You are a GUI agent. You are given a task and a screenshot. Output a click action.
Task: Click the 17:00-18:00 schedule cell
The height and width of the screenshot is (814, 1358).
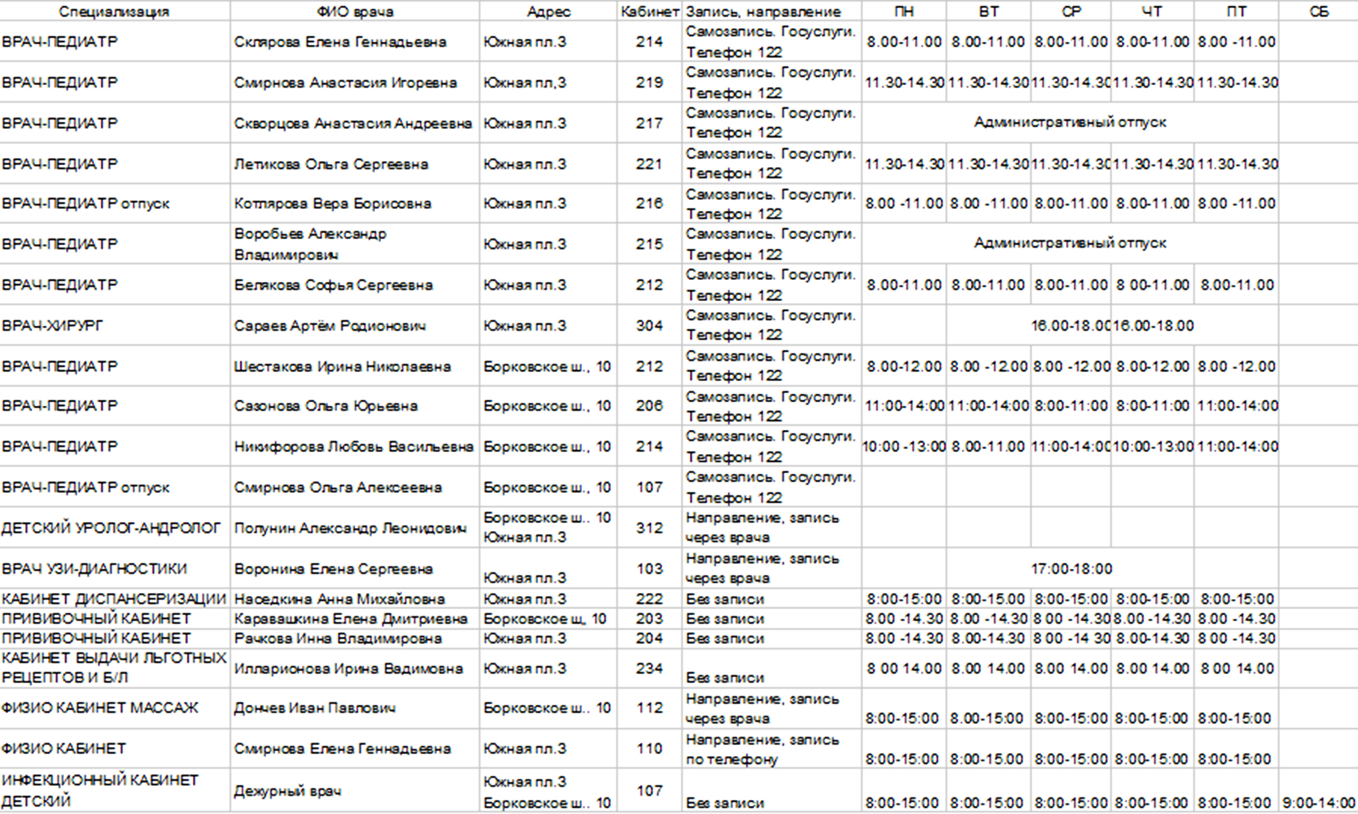point(1071,569)
